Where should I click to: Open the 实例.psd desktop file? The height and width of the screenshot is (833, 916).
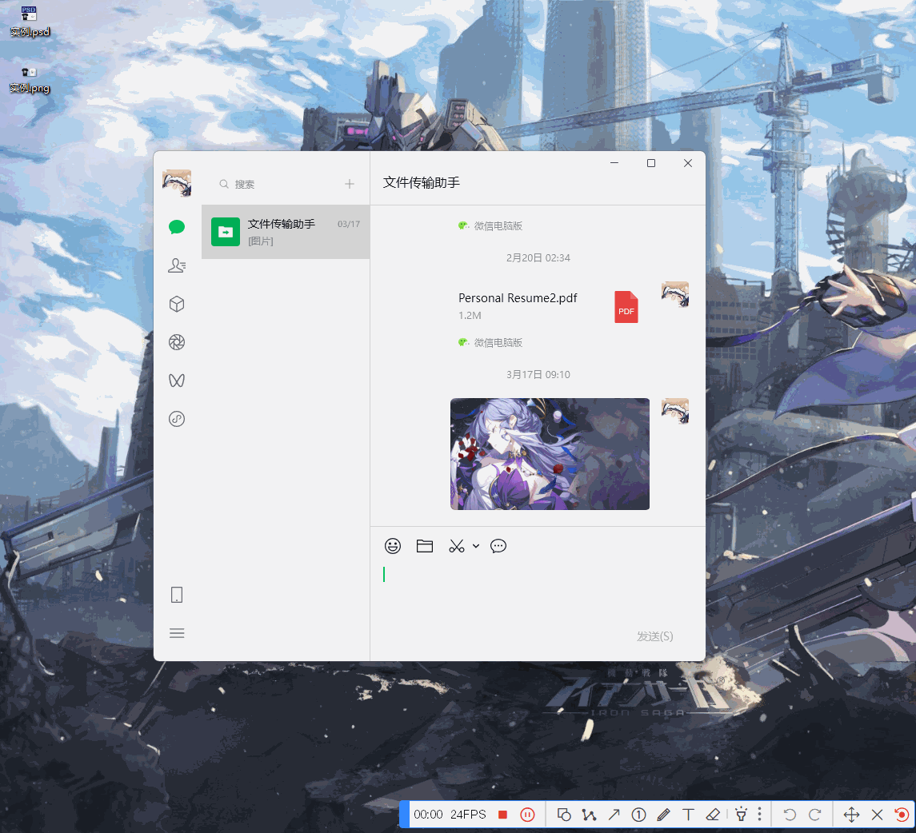coord(30,21)
